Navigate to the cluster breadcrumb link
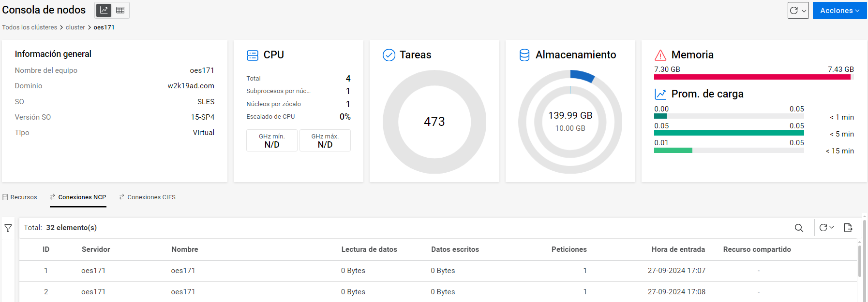 click(x=75, y=27)
